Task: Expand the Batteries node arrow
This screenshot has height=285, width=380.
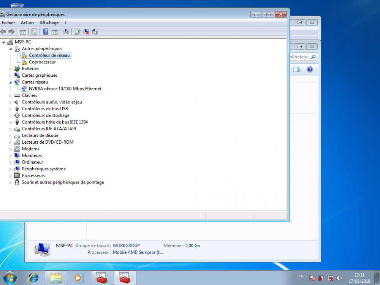Action: (10, 69)
